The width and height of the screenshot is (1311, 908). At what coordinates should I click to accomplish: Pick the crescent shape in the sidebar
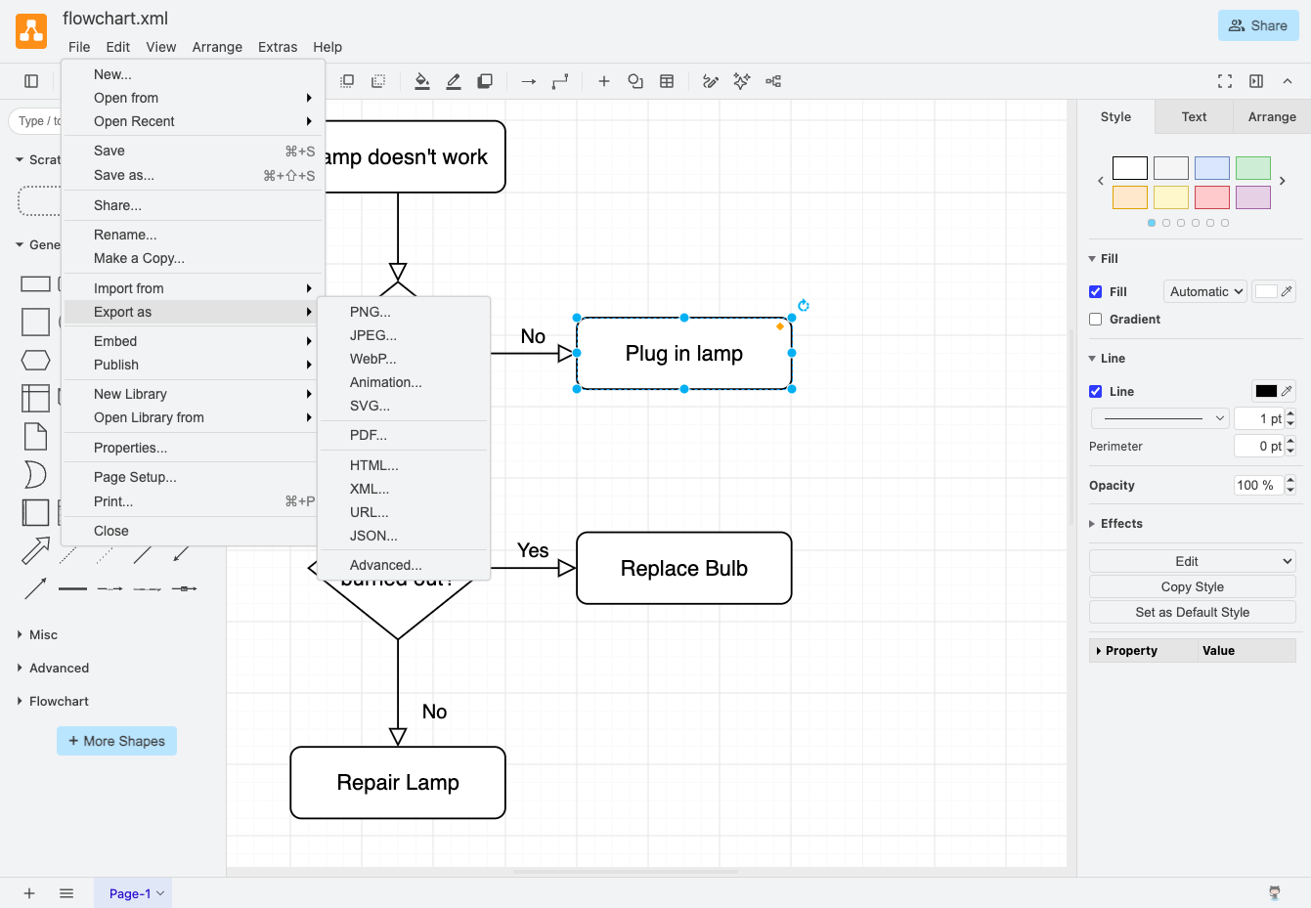point(35,474)
